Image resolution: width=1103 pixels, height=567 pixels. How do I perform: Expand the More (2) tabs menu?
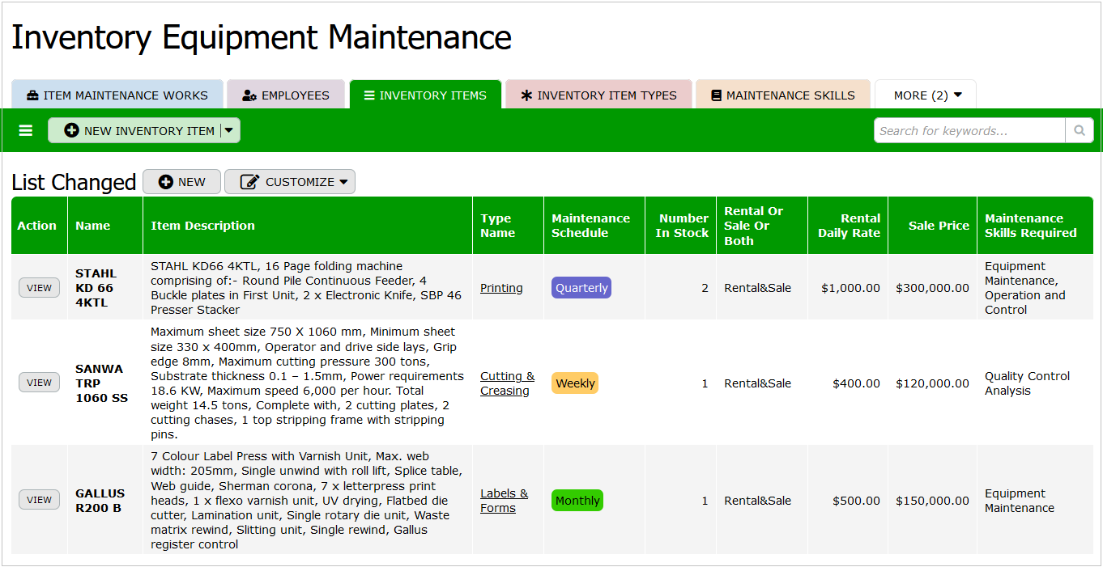926,95
